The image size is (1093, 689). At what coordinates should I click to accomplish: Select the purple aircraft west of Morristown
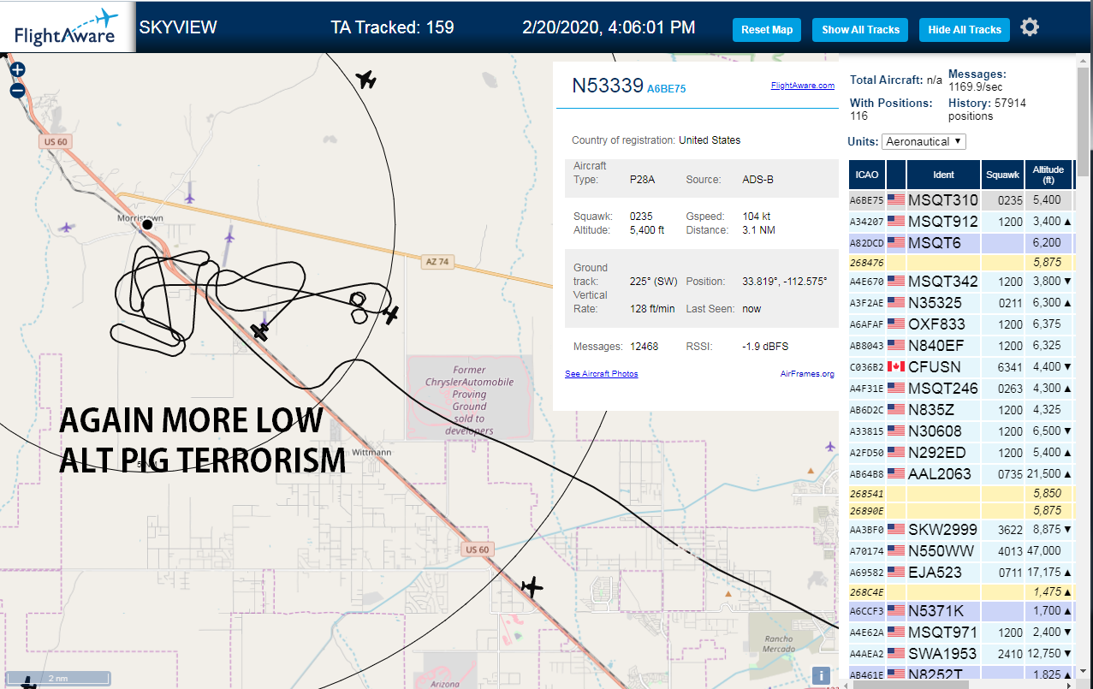[67, 227]
